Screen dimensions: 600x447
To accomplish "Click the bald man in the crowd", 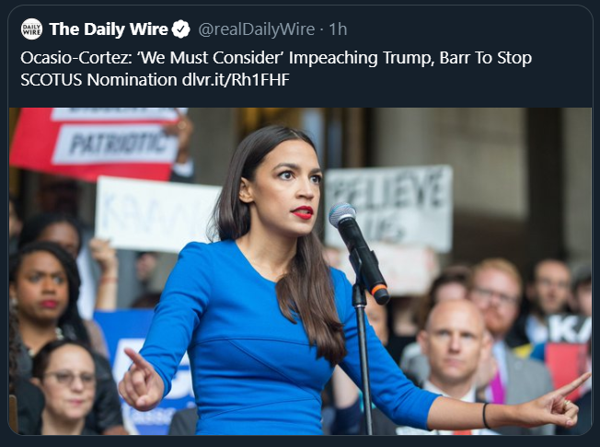I will (x=454, y=344).
